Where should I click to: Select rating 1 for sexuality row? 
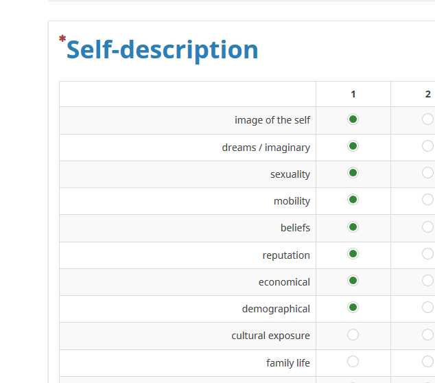[353, 173]
